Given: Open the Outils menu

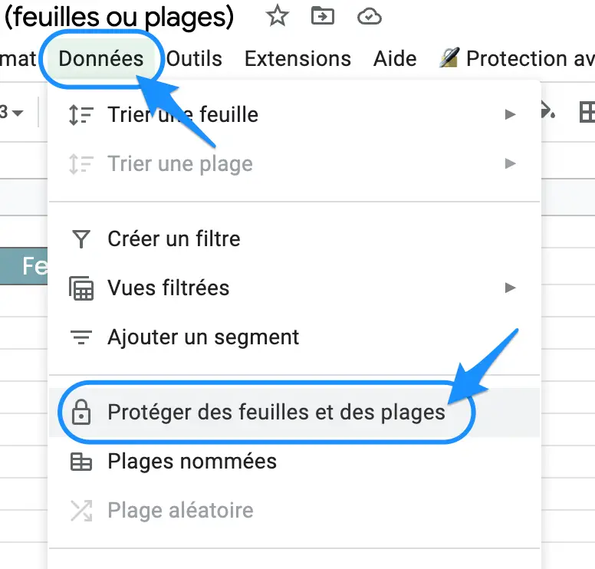Looking at the screenshot, I should click(194, 59).
